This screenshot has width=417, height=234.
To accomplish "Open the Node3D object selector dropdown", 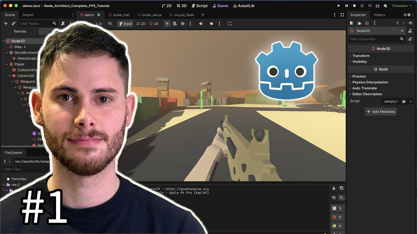I will click(377, 31).
